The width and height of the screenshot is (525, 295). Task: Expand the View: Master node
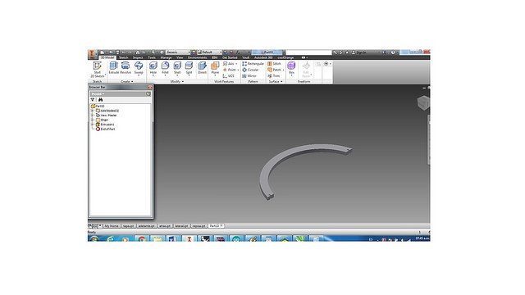pyautogui.click(x=93, y=115)
